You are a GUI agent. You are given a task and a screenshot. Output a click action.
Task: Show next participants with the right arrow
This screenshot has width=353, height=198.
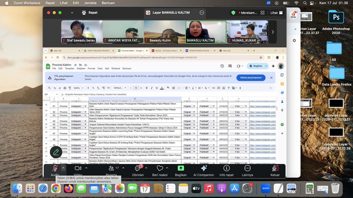pos(273,32)
